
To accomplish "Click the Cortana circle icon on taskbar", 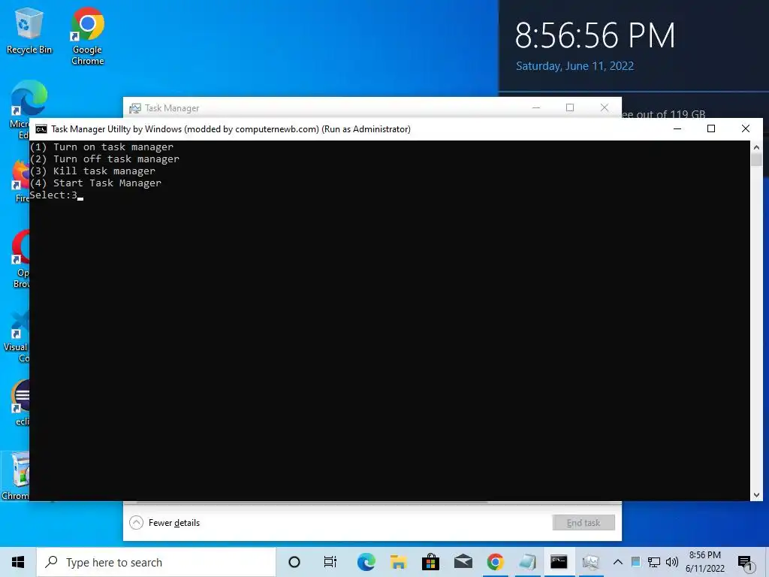I will pyautogui.click(x=294, y=562).
